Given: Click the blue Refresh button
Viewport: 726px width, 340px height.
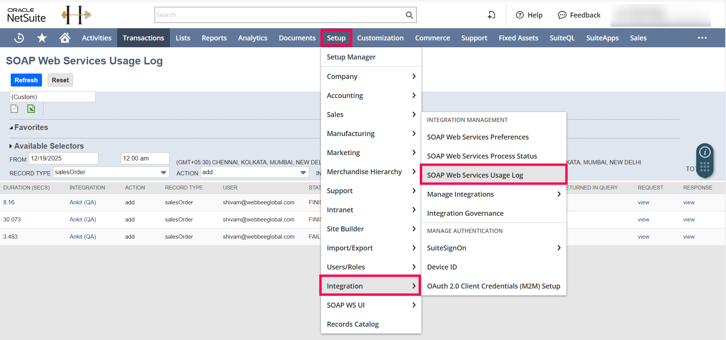Looking at the screenshot, I should click(26, 80).
